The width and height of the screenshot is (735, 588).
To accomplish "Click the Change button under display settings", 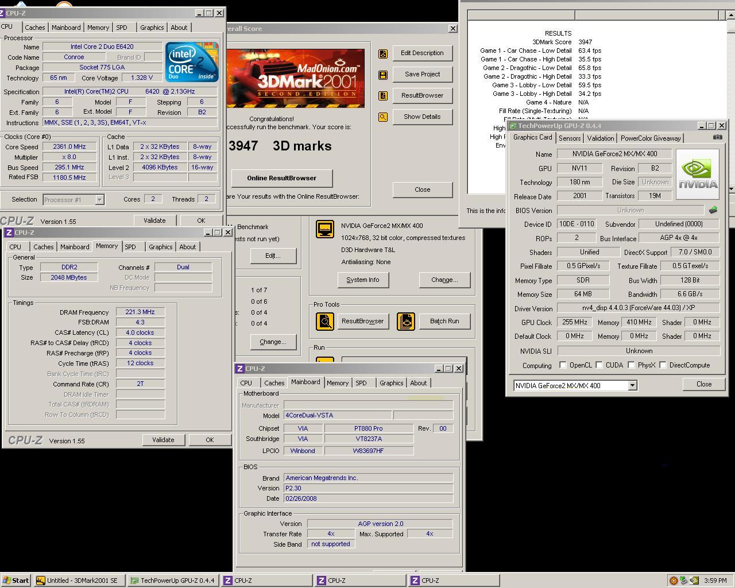I will point(444,280).
